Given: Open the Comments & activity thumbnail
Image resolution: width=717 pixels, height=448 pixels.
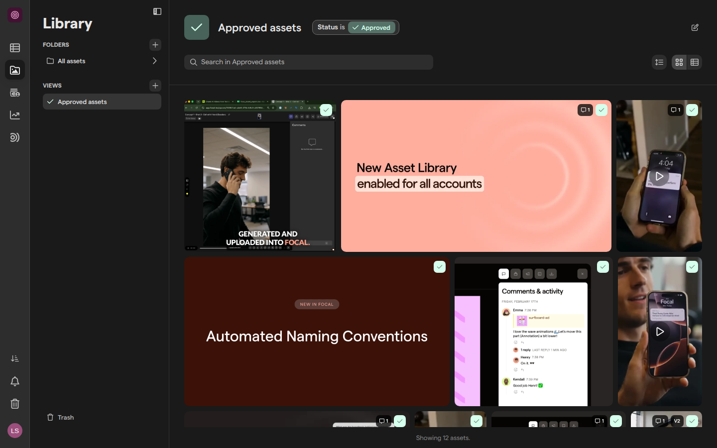Looking at the screenshot, I should [534, 332].
